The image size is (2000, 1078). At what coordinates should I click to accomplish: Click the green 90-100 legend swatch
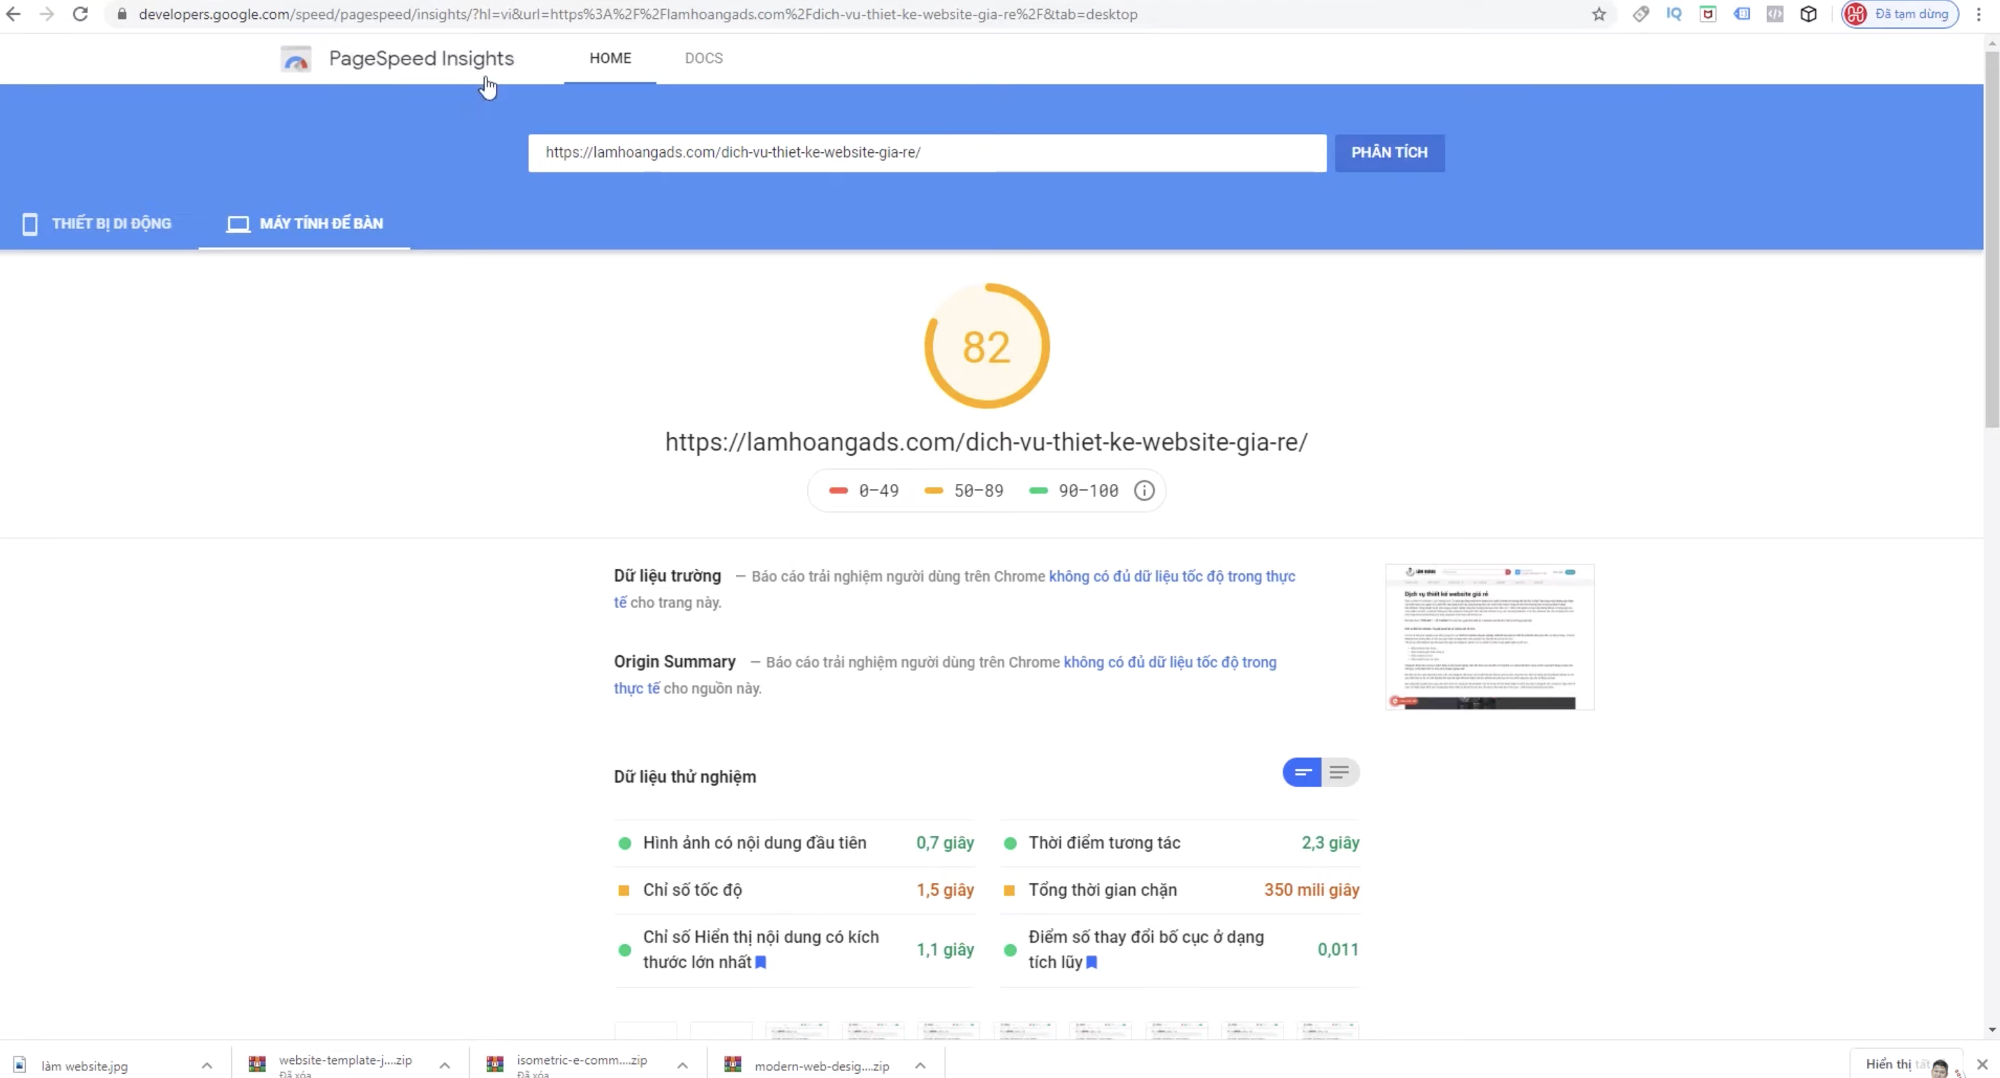pos(1038,491)
